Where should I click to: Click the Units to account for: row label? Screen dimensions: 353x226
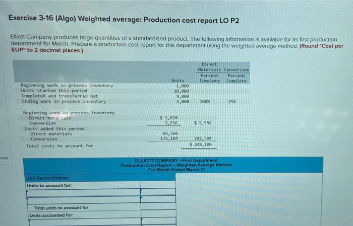pos(49,186)
